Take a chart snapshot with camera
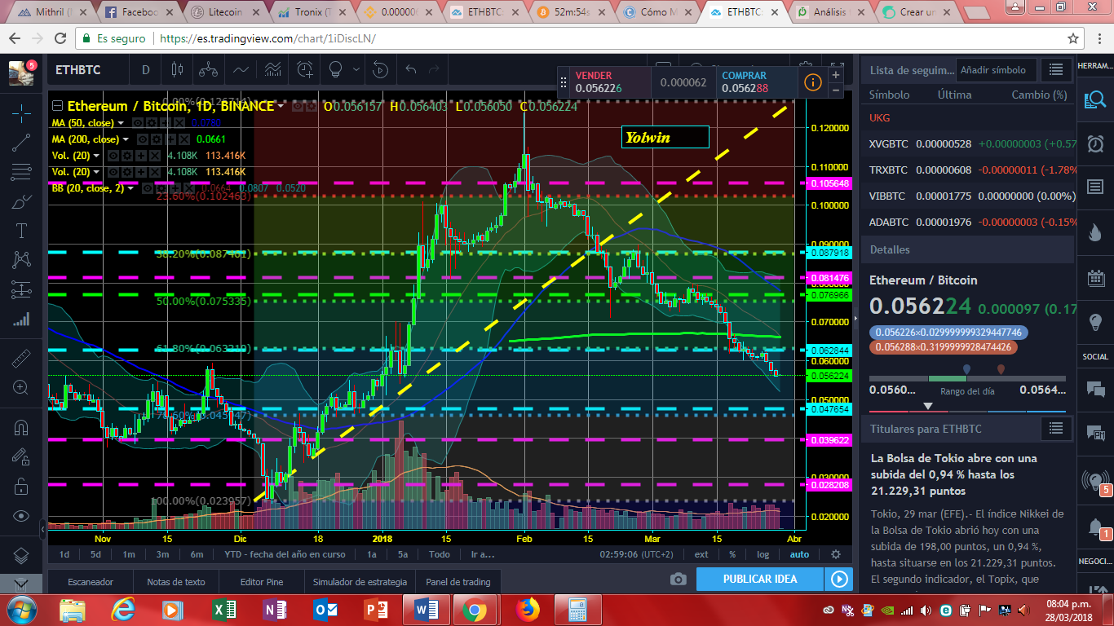Viewport: 1114px width, 626px height. (x=678, y=579)
